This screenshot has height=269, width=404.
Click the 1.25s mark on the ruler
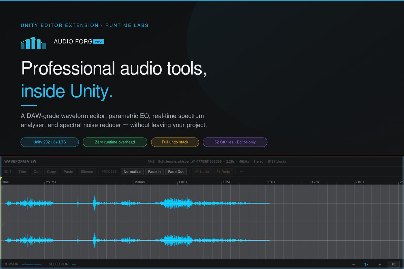tap(227, 182)
